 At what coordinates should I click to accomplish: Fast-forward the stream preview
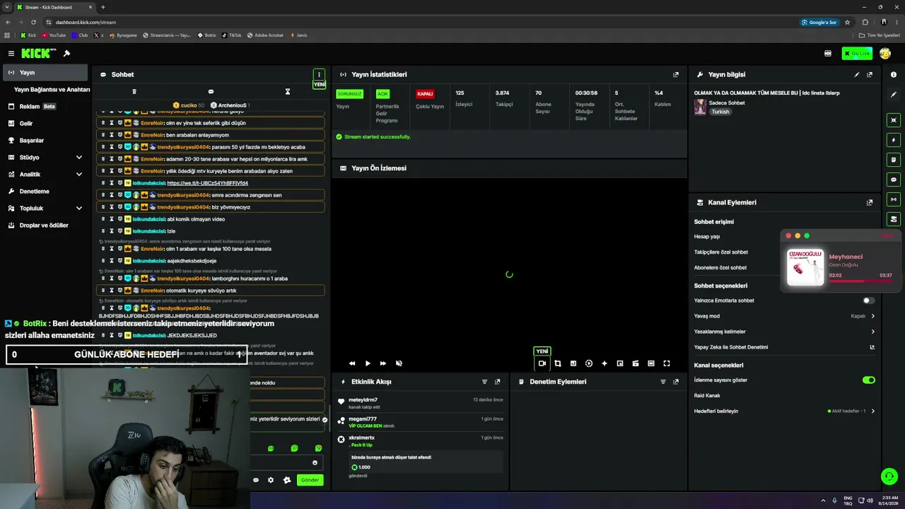383,363
